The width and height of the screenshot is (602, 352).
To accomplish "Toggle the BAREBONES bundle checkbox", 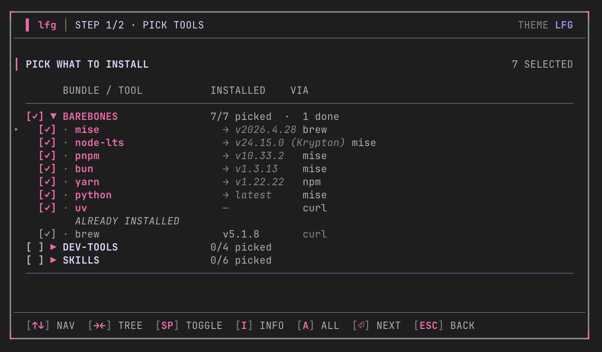I will 35,116.
